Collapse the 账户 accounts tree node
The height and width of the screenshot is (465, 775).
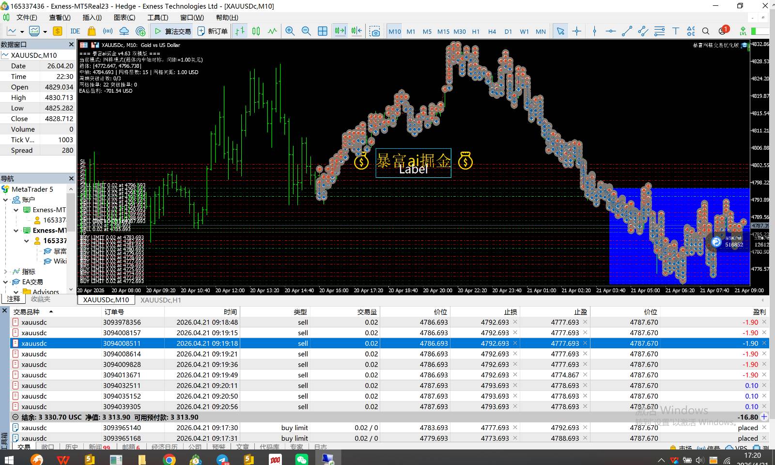coord(6,200)
